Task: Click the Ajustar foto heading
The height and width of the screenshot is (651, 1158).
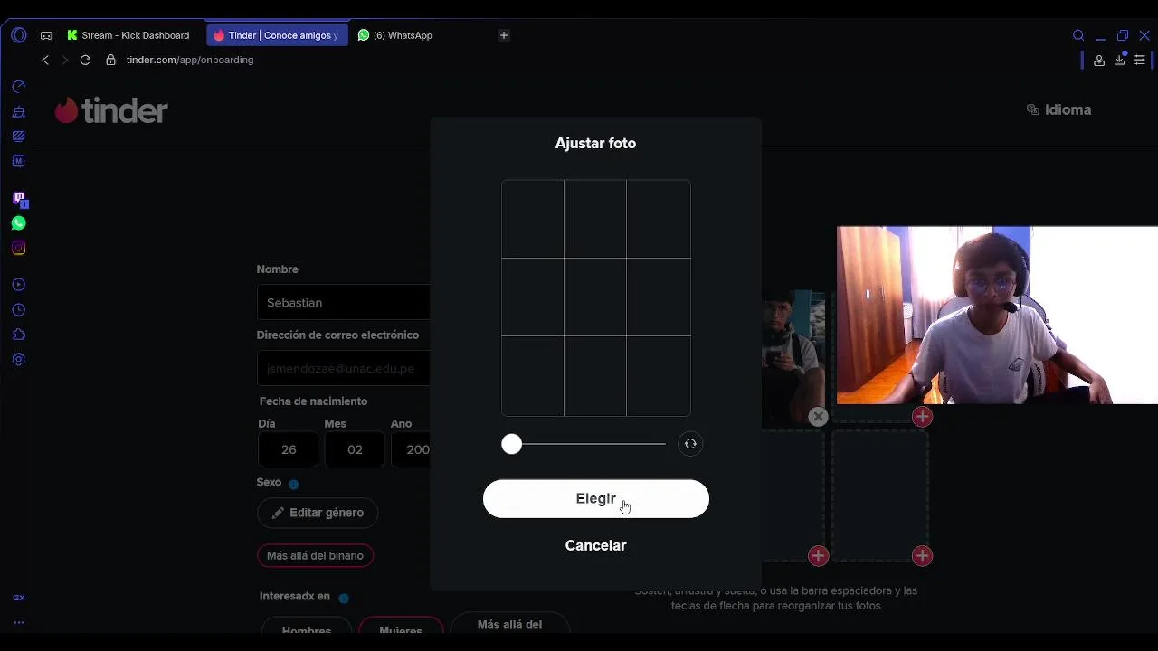Action: 595,143
